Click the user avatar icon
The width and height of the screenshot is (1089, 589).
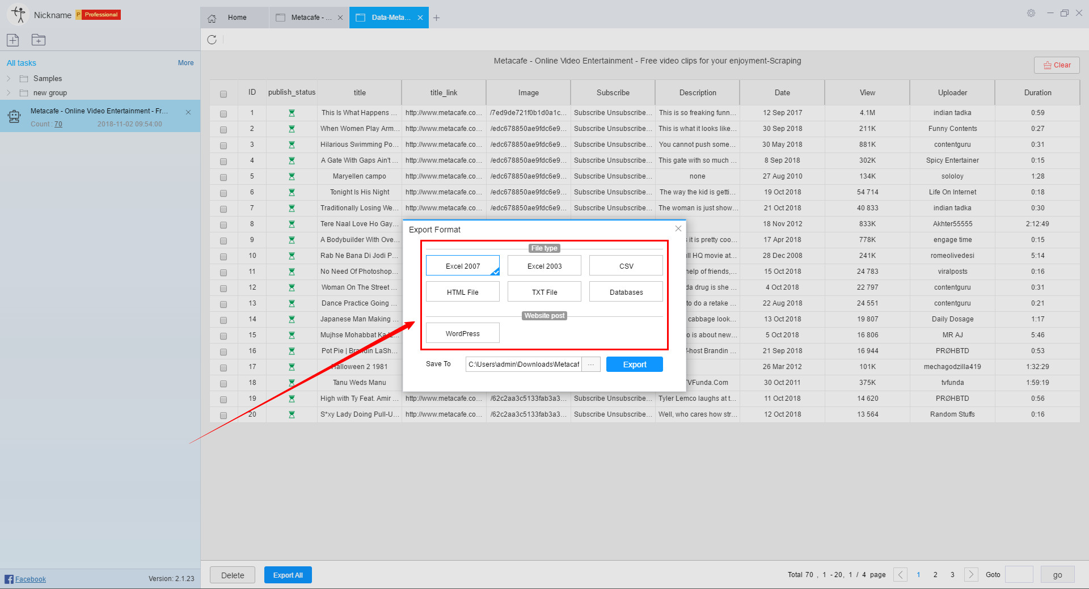coord(18,15)
